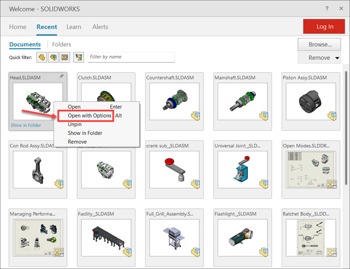
Task: Choose Open with Options menu entry
Action: click(89, 115)
